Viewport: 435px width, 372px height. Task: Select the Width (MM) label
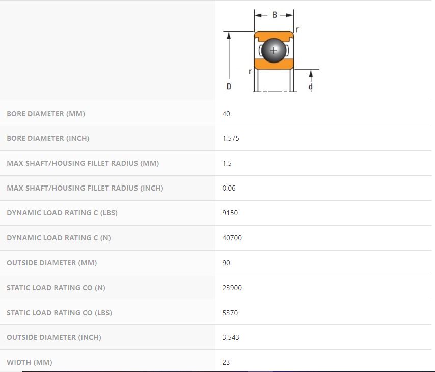click(29, 362)
